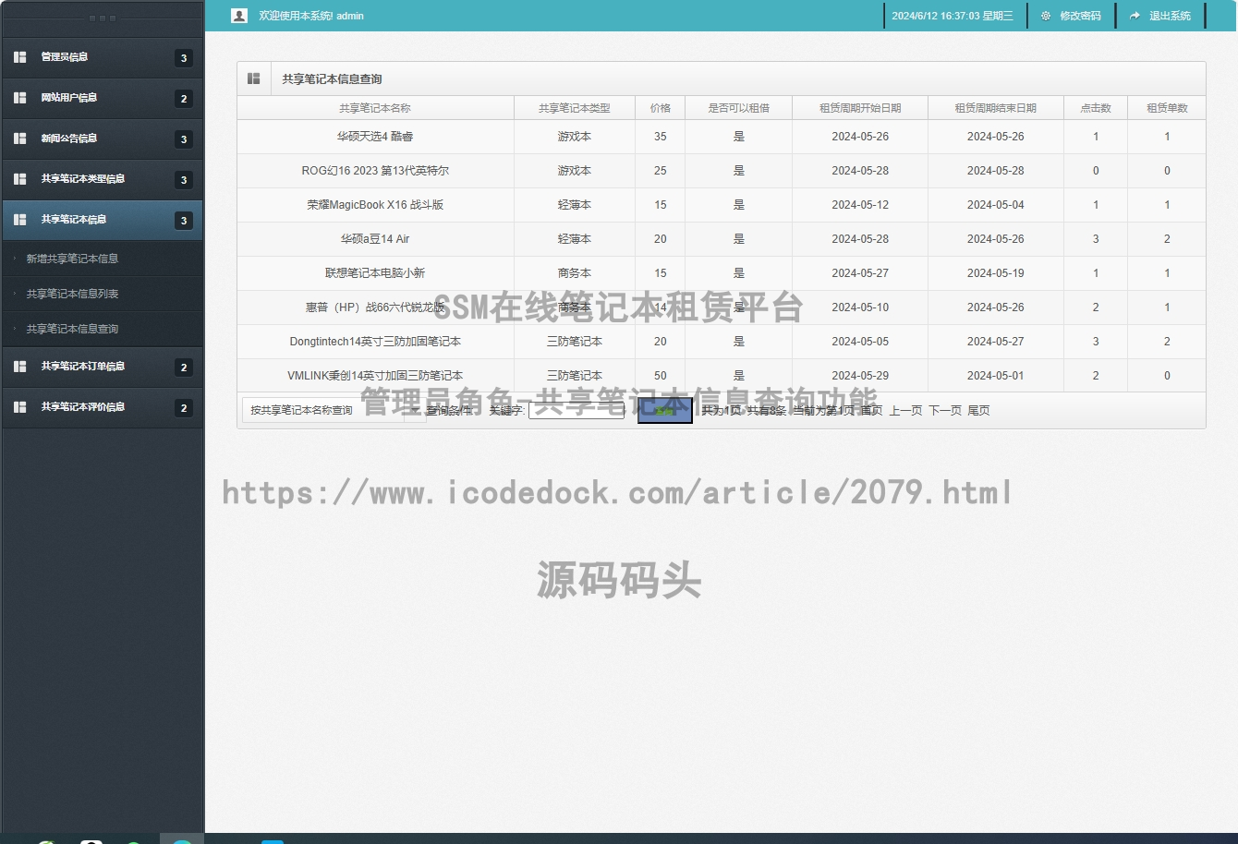Click price 35 in 华硕天选4 row
The width and height of the screenshot is (1238, 844).
pos(661,137)
